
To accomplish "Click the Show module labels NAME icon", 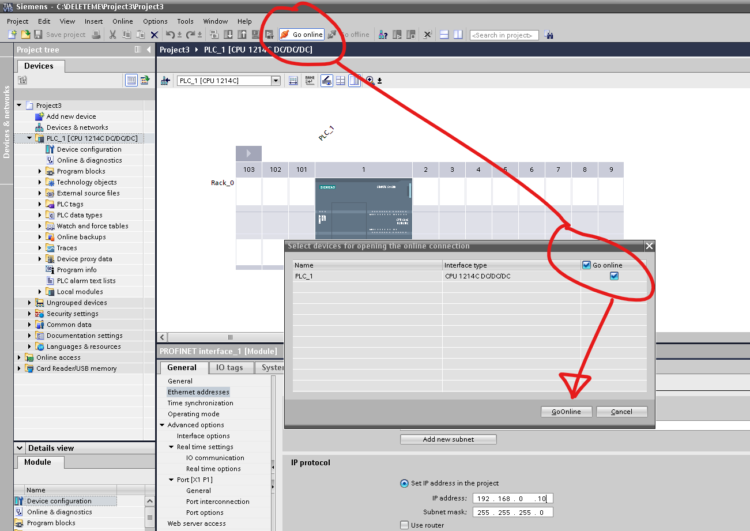I will click(310, 81).
